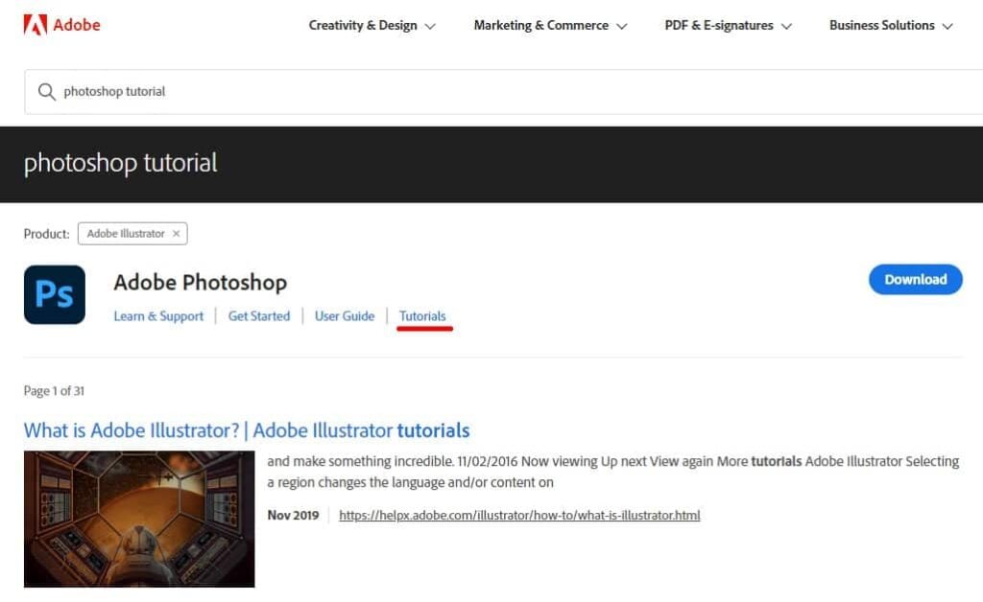Open the What is Adobe Illustrator result title
983x602 pixels.
pos(247,430)
